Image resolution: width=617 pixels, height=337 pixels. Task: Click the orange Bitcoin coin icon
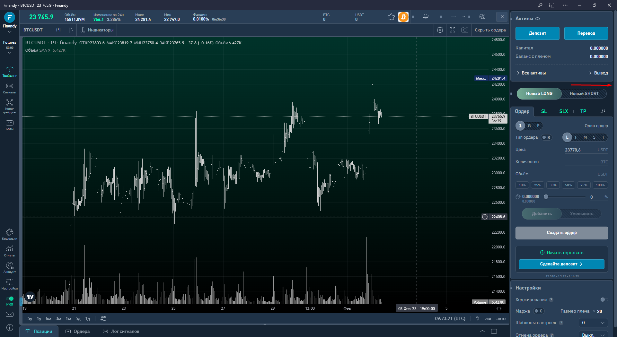tap(403, 17)
